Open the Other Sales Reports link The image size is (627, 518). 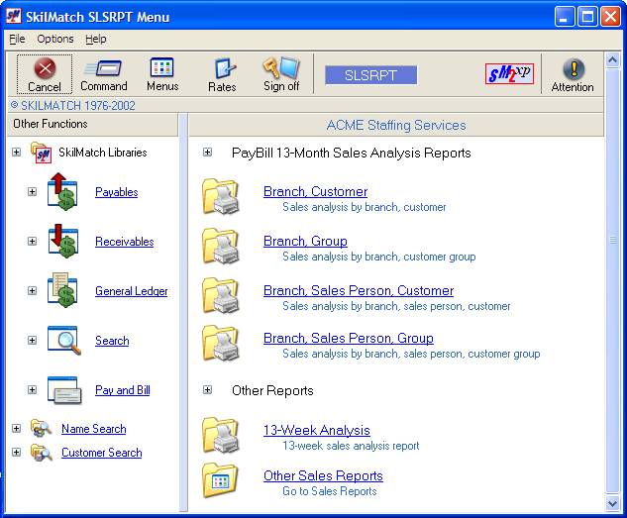pos(323,475)
